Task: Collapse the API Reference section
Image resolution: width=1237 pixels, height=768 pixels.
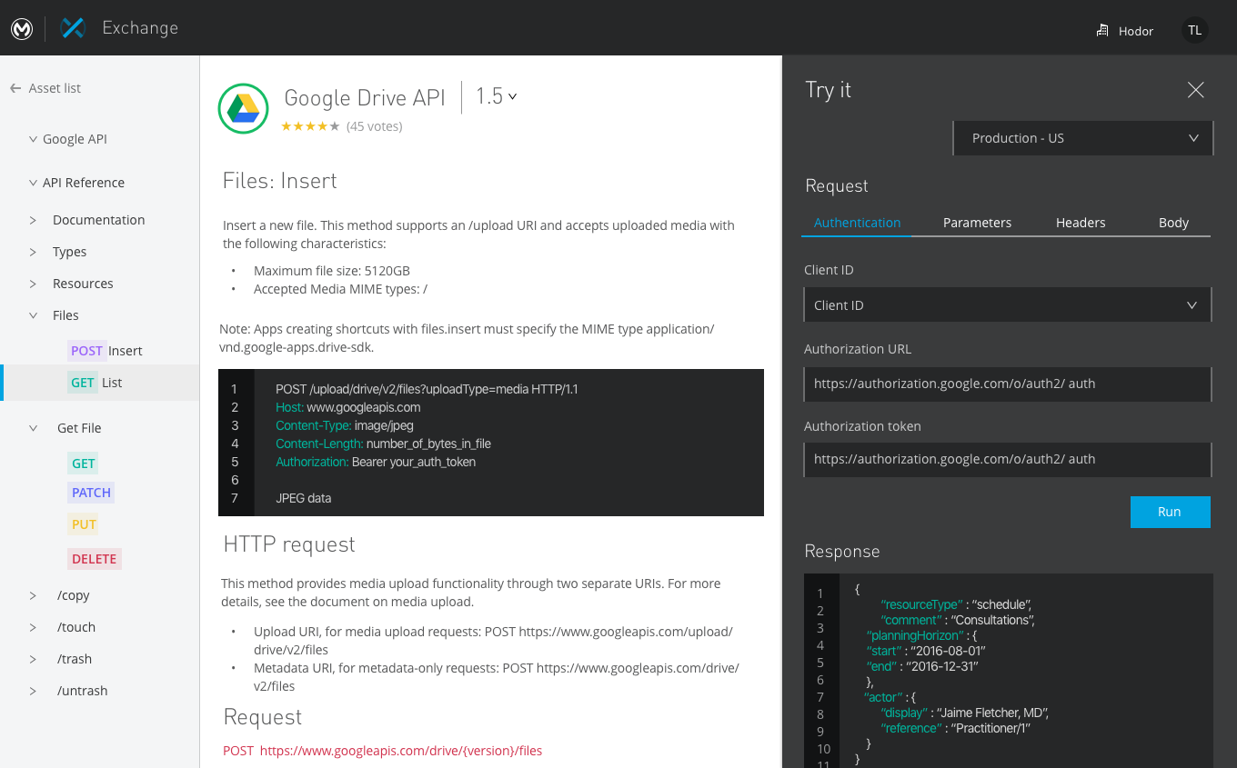Action: [34, 183]
